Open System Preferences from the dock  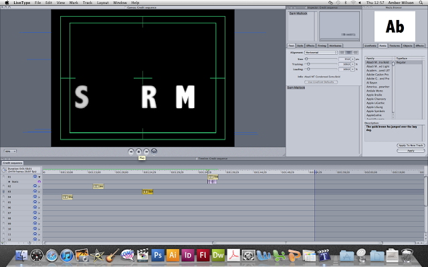(248, 256)
